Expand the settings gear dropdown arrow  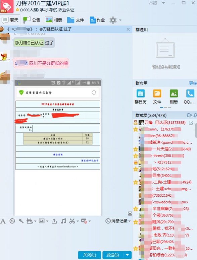(120, 20)
